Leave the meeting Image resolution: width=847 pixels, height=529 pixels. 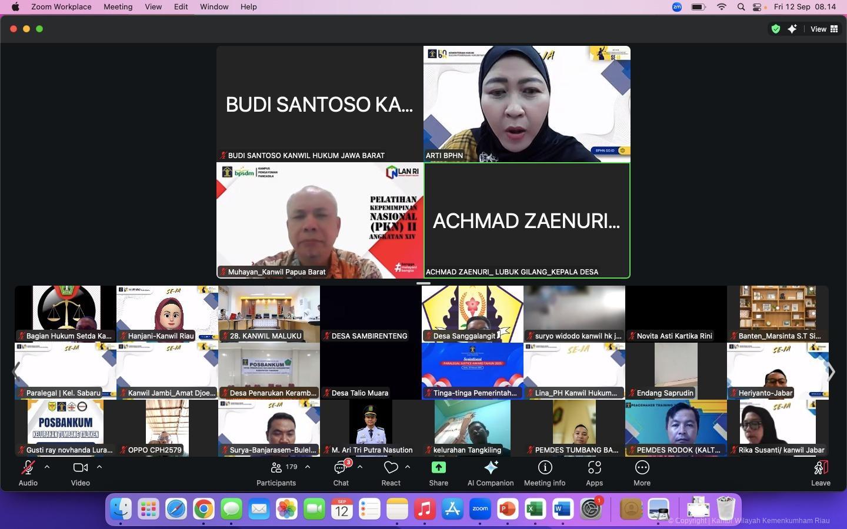[821, 473]
